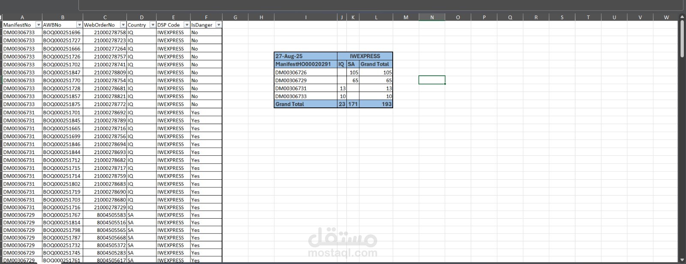This screenshot has width=686, height=264.
Task: Select column S header
Action: pyautogui.click(x=562, y=17)
